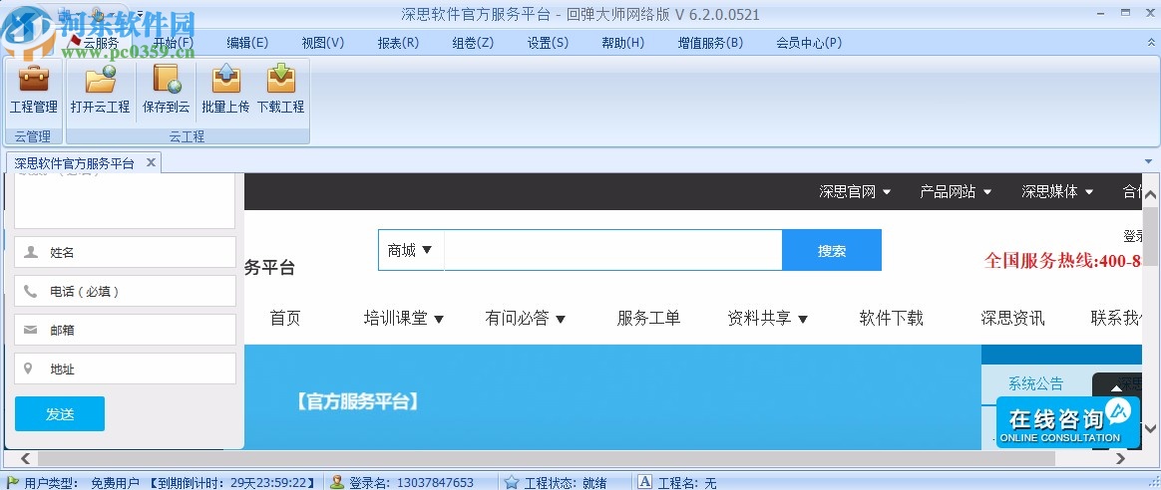Expand the 产品网站 dropdown

(956, 192)
